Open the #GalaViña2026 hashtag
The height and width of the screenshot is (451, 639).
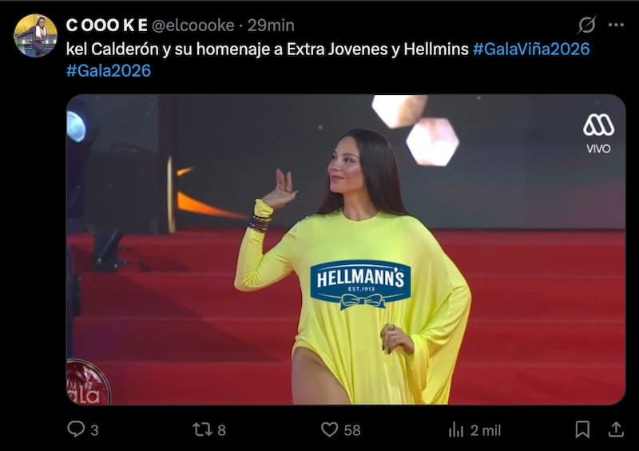pyautogui.click(x=531, y=49)
